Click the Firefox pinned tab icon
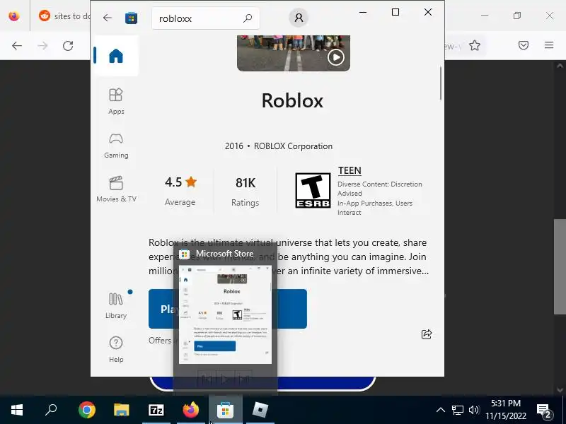Viewport: 566px width, 424px height. point(14,16)
